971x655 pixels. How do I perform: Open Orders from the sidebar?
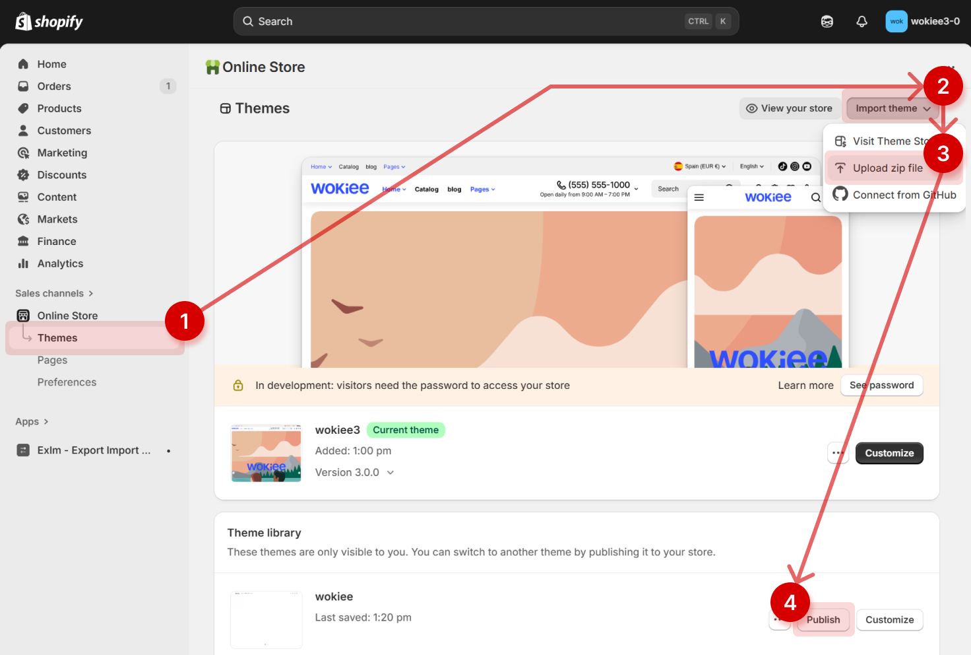pyautogui.click(x=54, y=86)
